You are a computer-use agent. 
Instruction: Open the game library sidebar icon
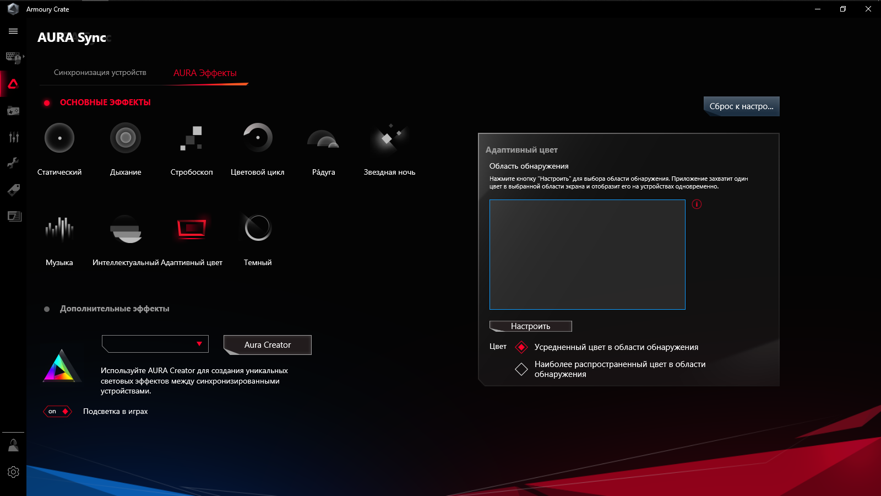coord(13,111)
